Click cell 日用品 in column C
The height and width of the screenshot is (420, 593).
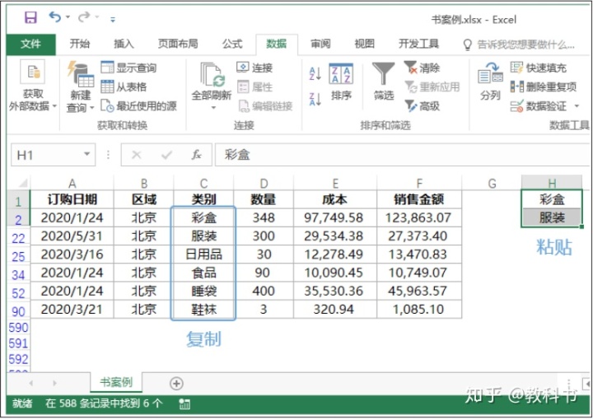coord(203,254)
